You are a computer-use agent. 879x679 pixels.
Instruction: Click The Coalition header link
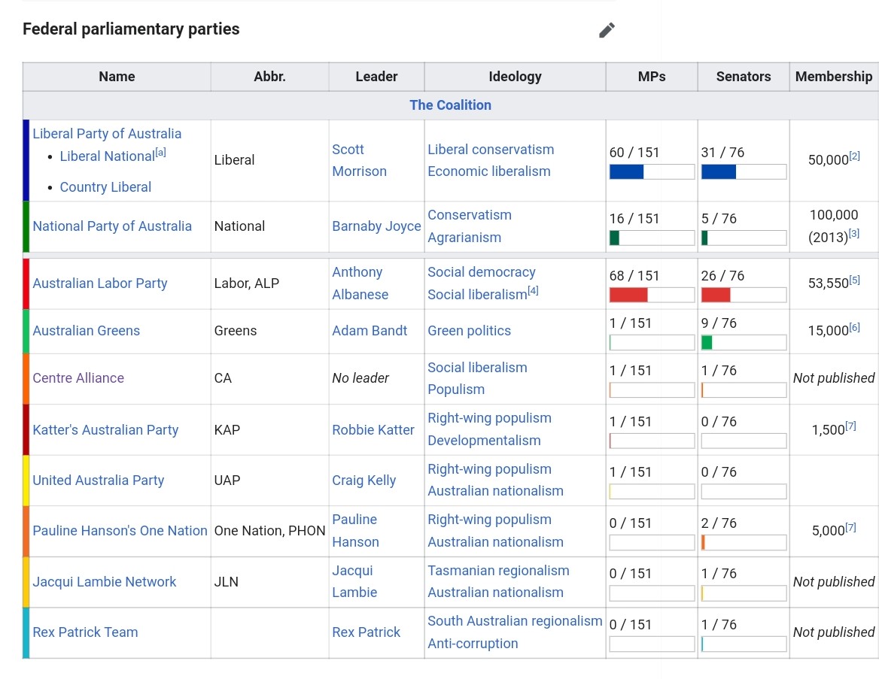pyautogui.click(x=450, y=105)
